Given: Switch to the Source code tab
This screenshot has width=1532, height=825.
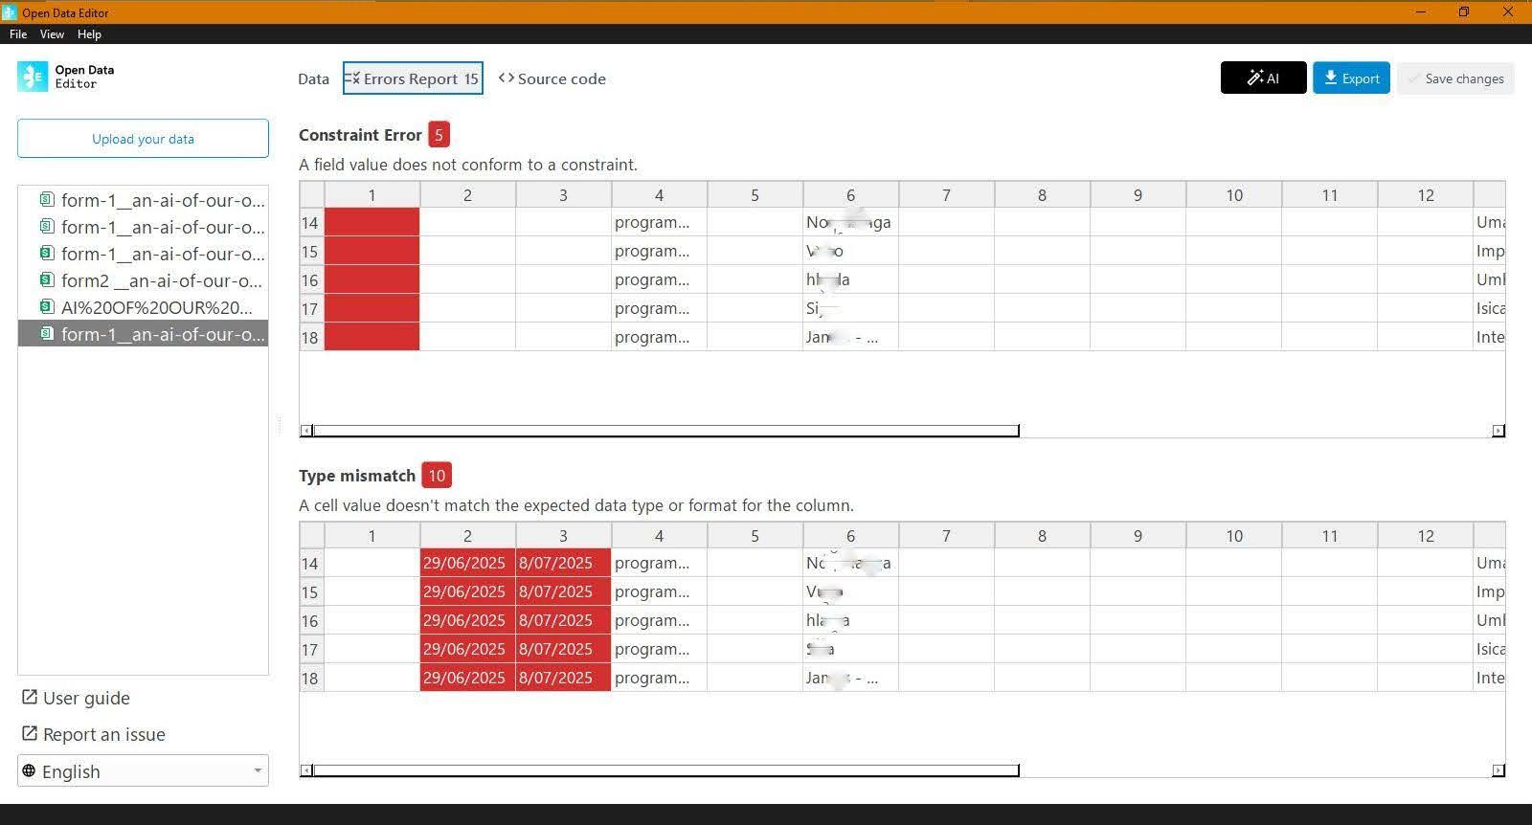Looking at the screenshot, I should [552, 78].
